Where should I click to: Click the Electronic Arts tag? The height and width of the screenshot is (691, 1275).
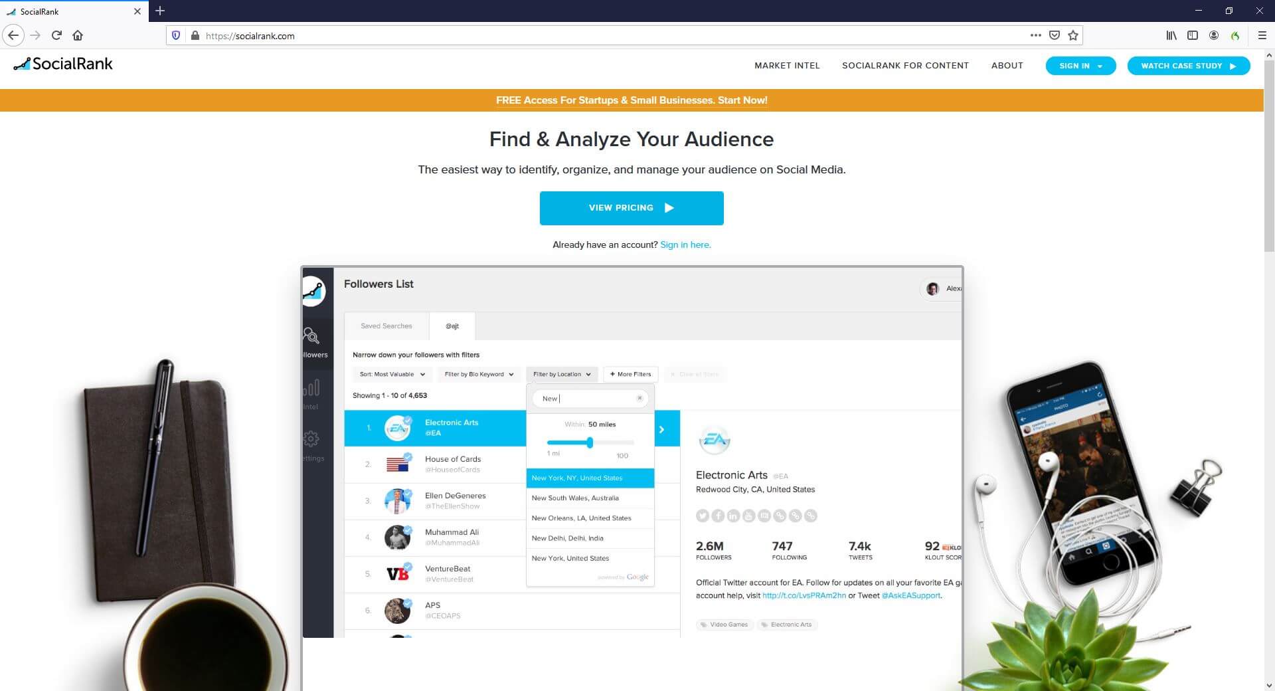click(x=787, y=625)
